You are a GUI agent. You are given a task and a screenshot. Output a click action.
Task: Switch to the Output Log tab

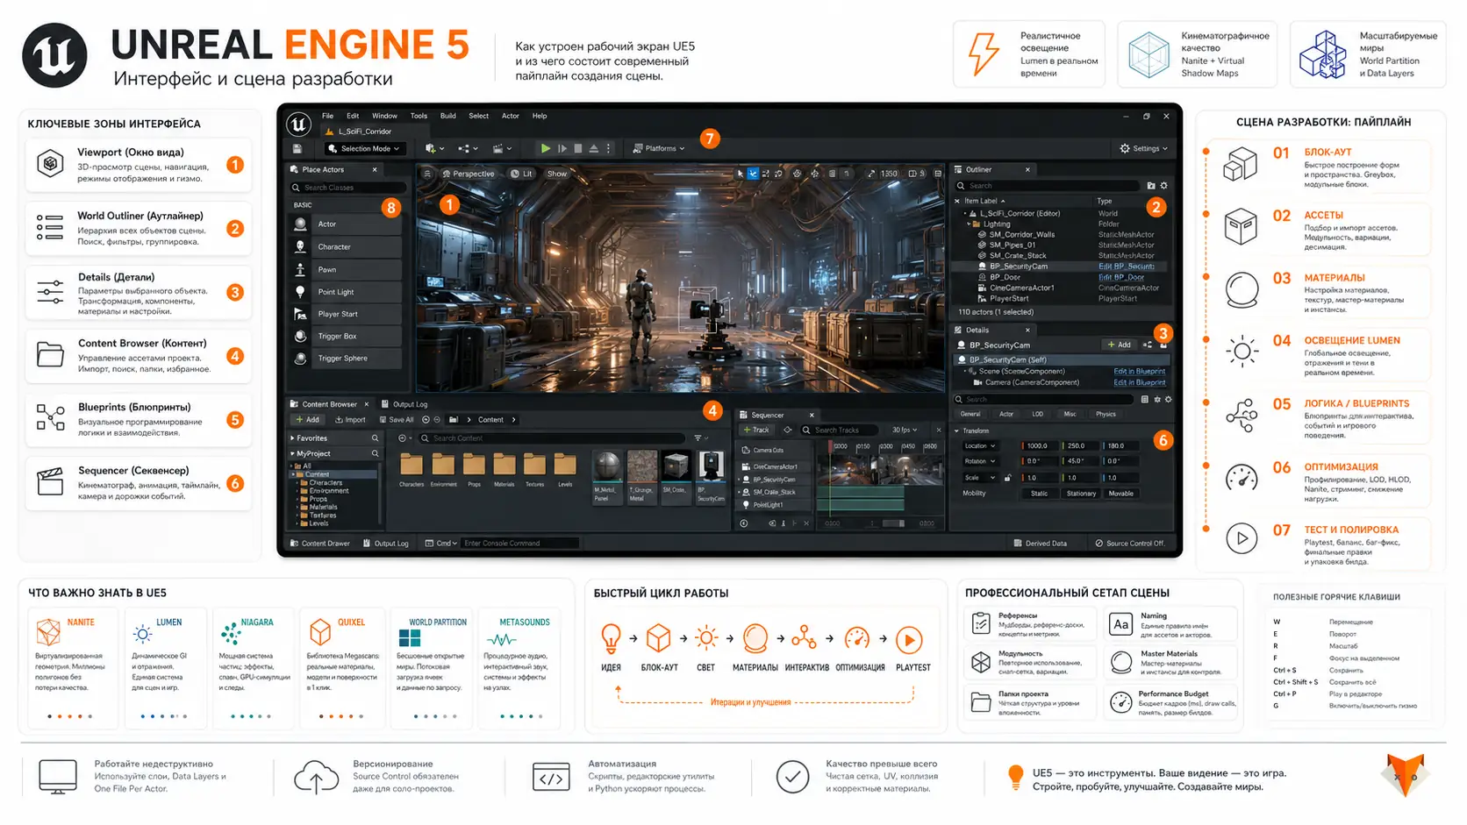click(x=404, y=404)
